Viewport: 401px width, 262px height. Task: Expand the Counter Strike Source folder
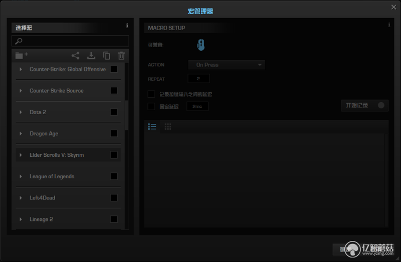coord(21,91)
